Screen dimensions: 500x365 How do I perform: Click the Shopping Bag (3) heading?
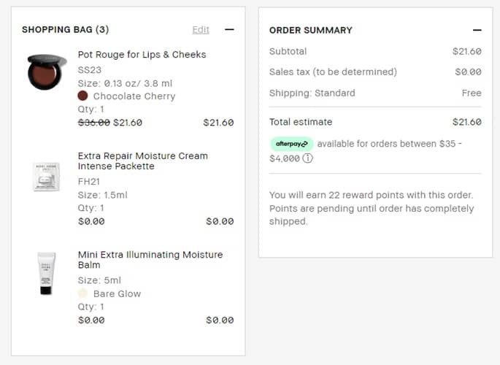click(x=65, y=30)
